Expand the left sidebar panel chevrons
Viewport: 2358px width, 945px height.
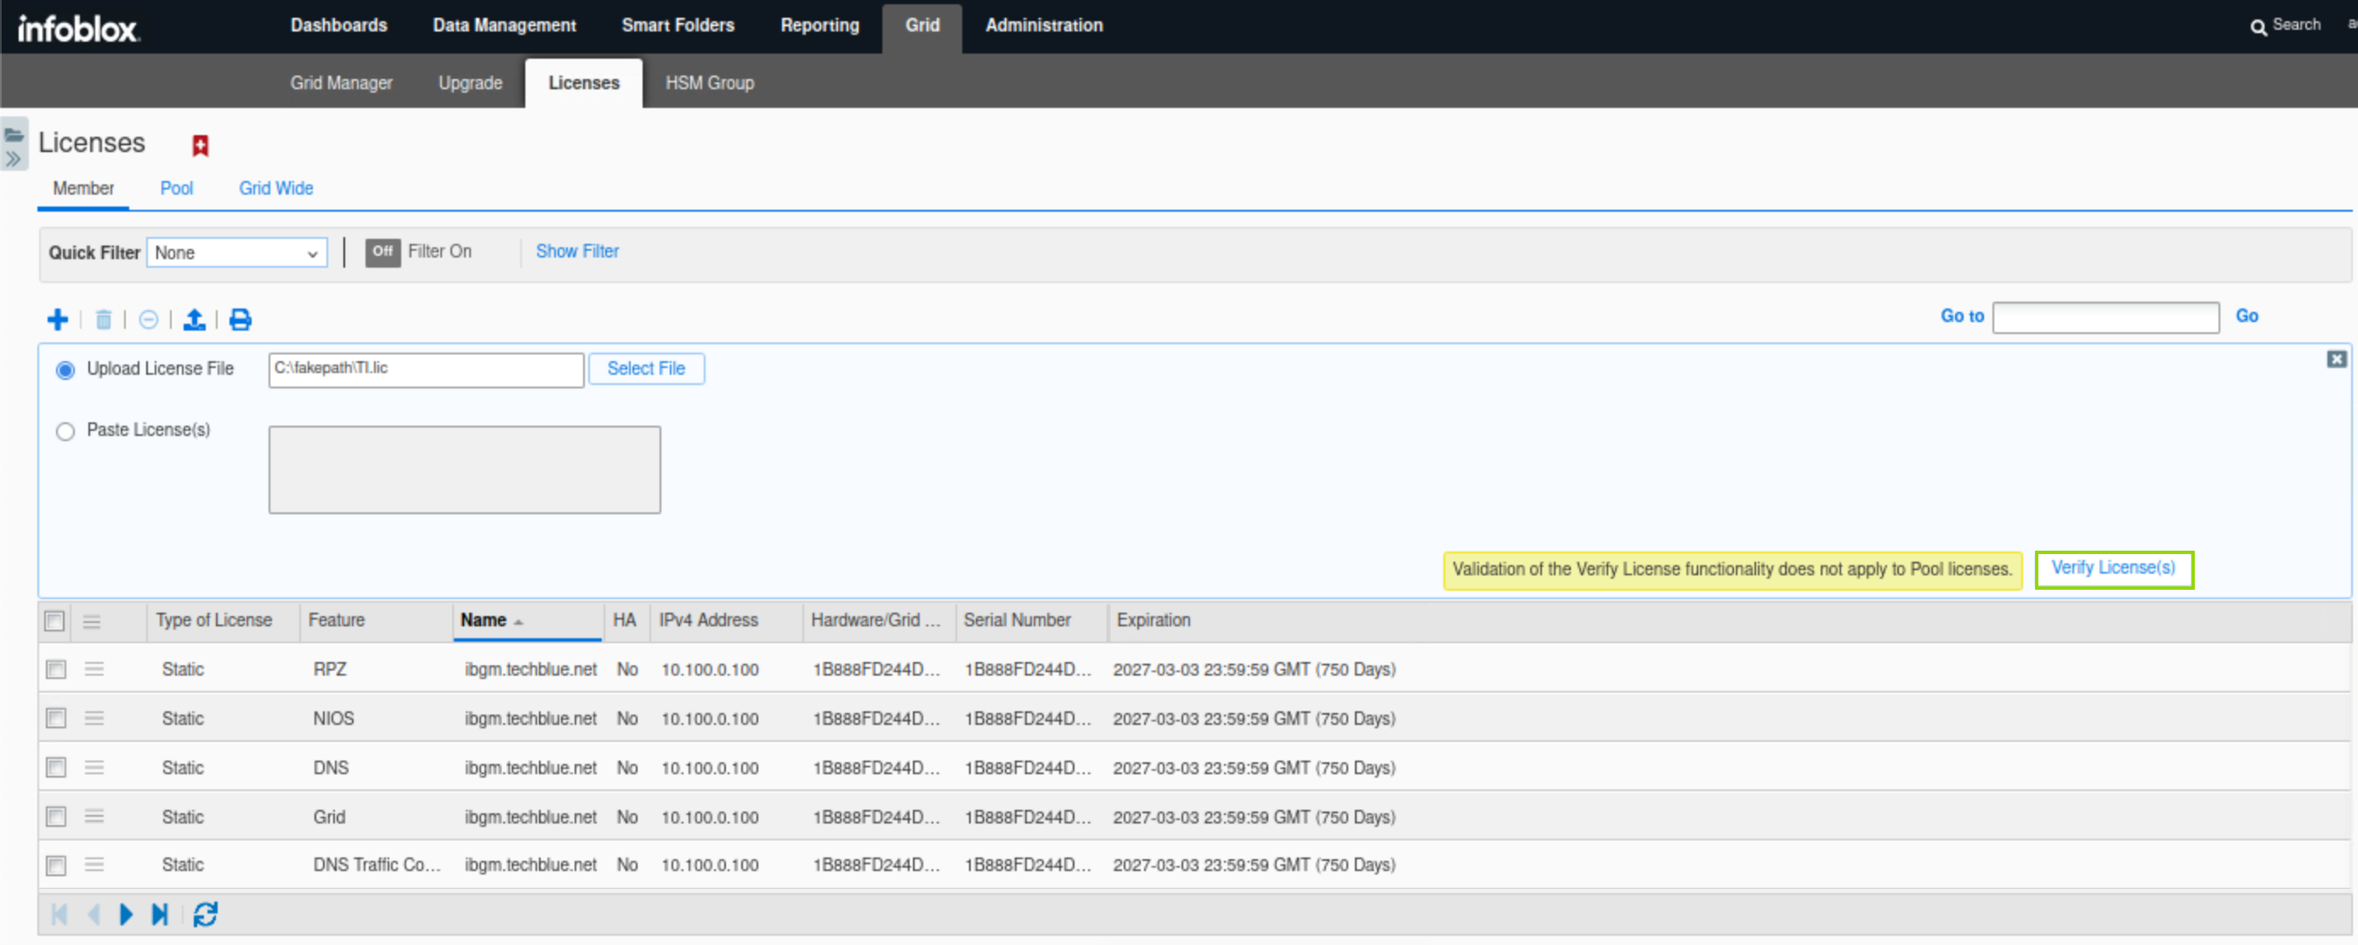[13, 159]
